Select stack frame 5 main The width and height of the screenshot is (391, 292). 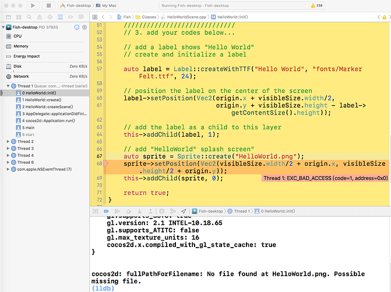click(x=45, y=128)
